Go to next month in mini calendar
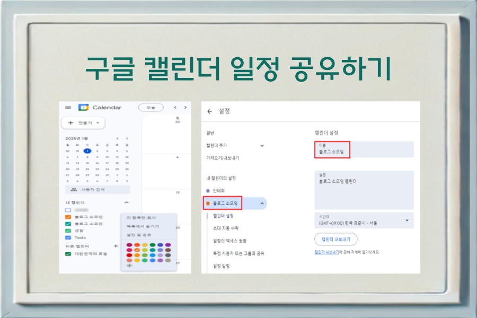 point(127,138)
